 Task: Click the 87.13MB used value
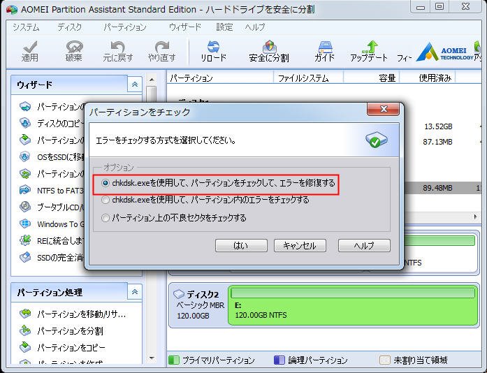pyautogui.click(x=437, y=142)
